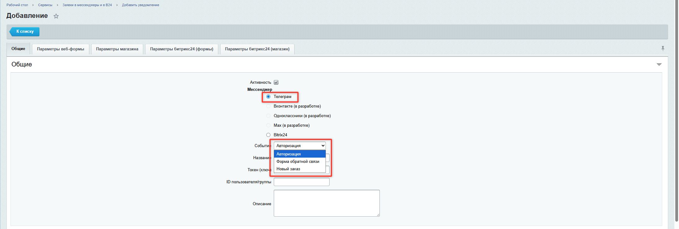Screen dimensions: 679x229
Task: Open Параметры битрикс24 (магазин) tab
Action: click(x=257, y=49)
